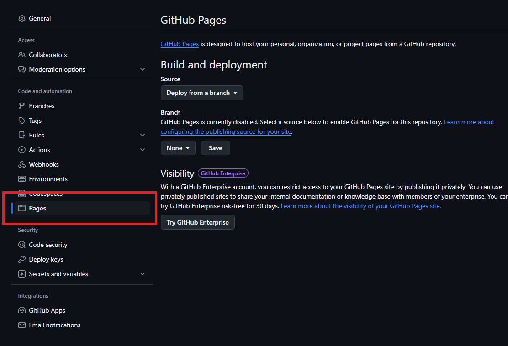Screen dimensions: 508x346
Task: Click the Branches git-branch icon
Action: [x=22, y=106]
